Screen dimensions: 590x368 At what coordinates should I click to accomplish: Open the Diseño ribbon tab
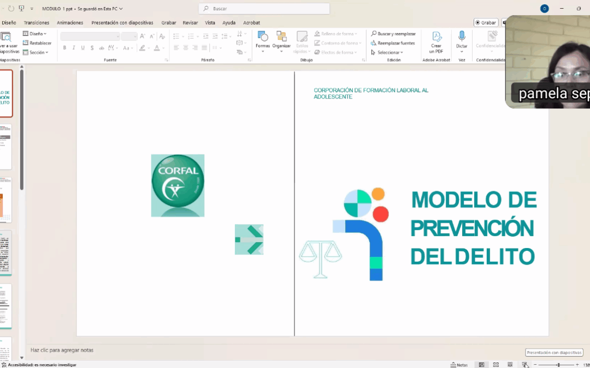click(9, 23)
